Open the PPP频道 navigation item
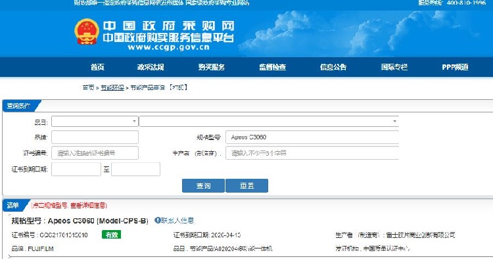The width and height of the screenshot is (493, 259). click(x=455, y=67)
